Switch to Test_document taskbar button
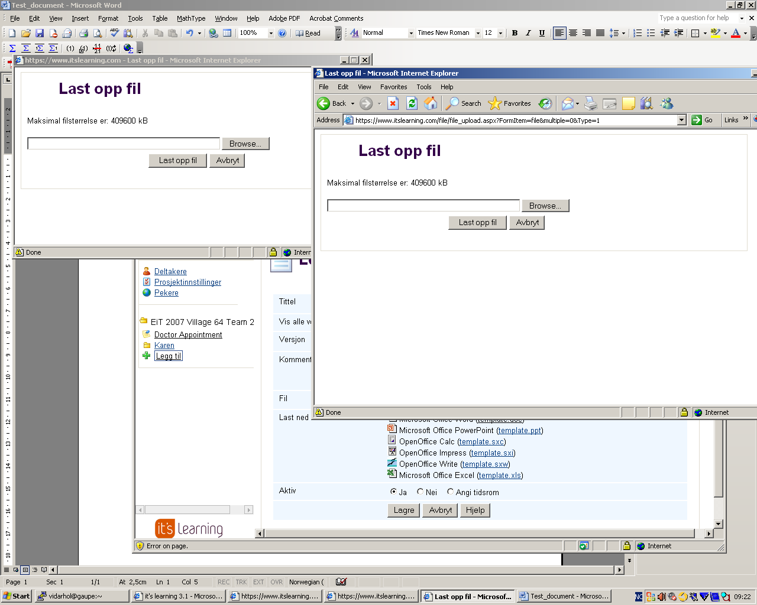757x605 pixels. pos(564,596)
